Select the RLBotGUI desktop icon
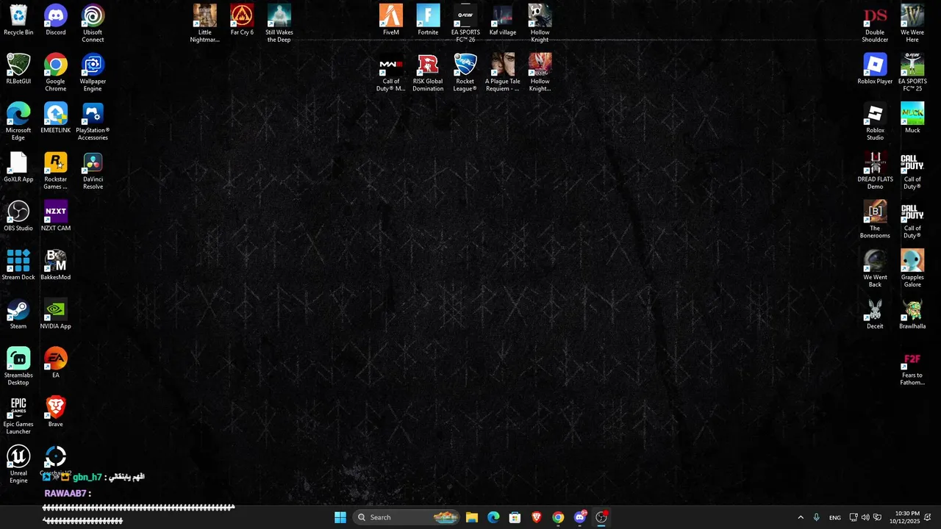Image resolution: width=941 pixels, height=529 pixels. point(18,70)
